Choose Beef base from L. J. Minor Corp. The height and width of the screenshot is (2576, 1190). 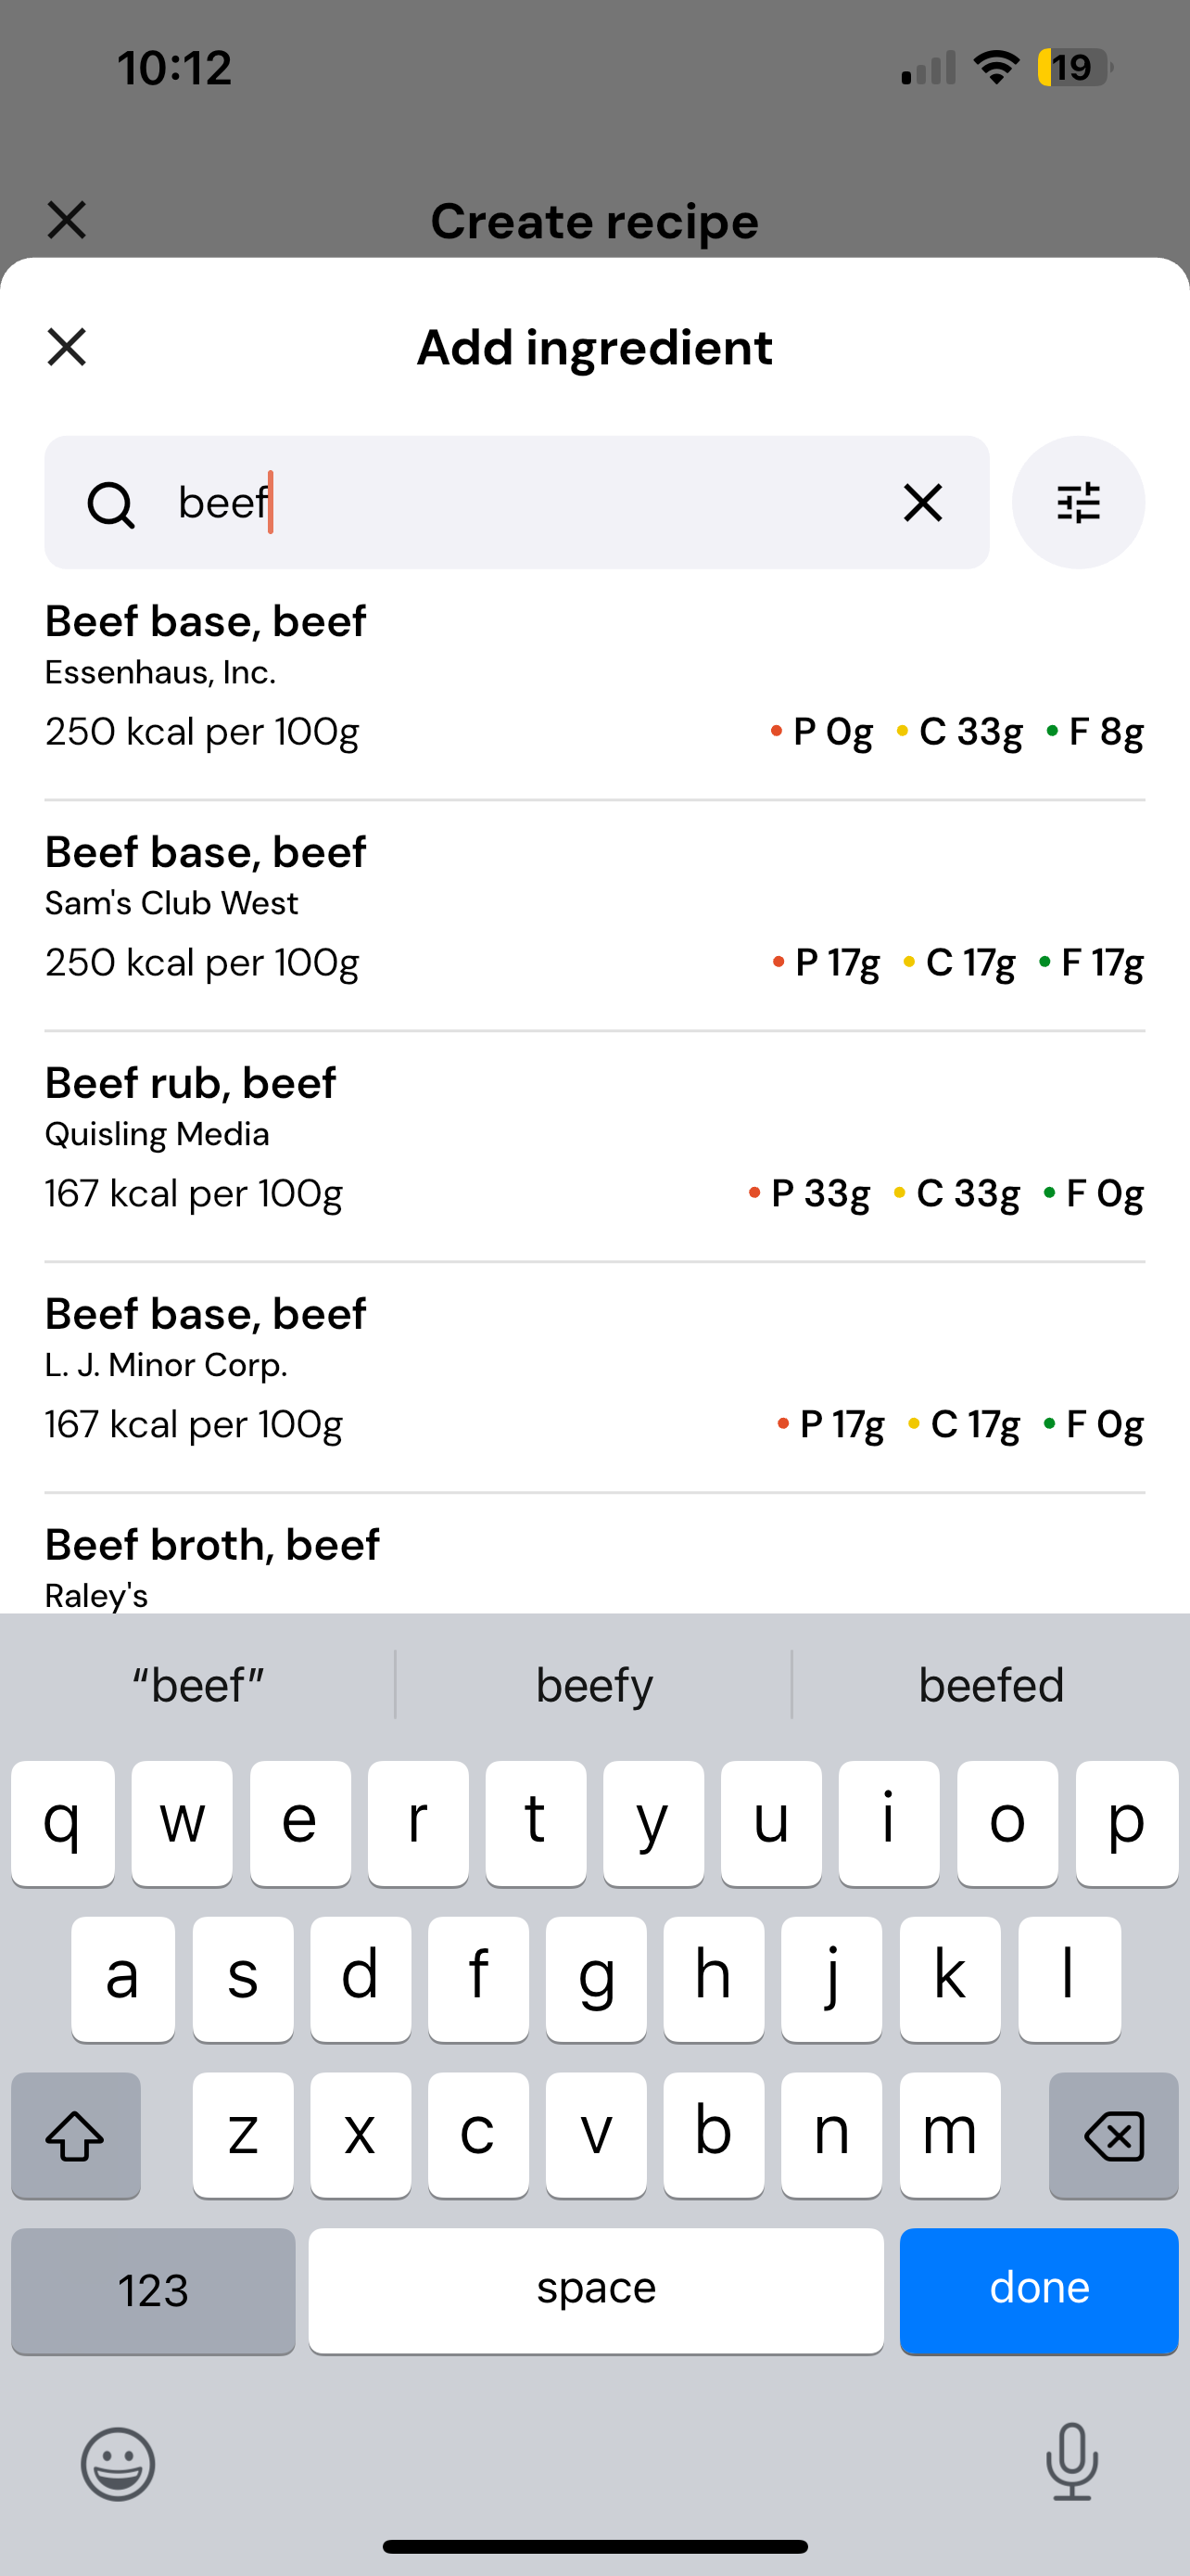594,1378
